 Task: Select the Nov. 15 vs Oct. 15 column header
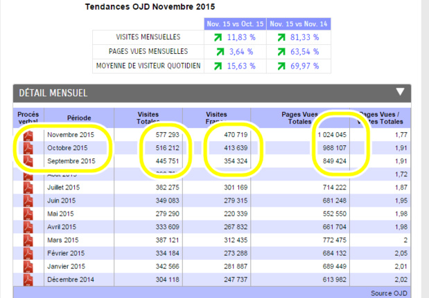234,24
